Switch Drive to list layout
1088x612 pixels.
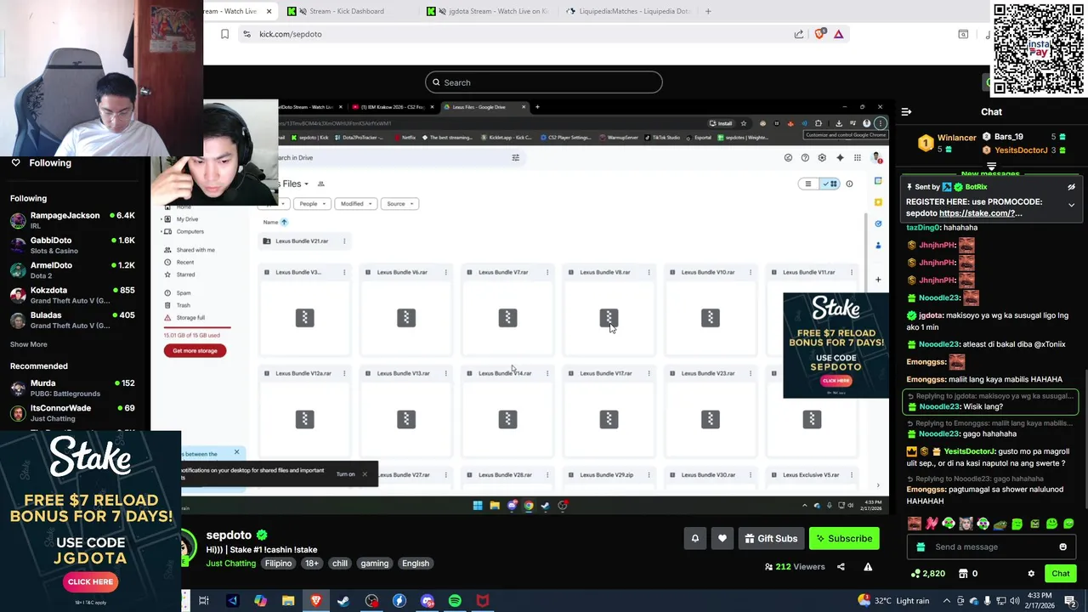coord(808,184)
